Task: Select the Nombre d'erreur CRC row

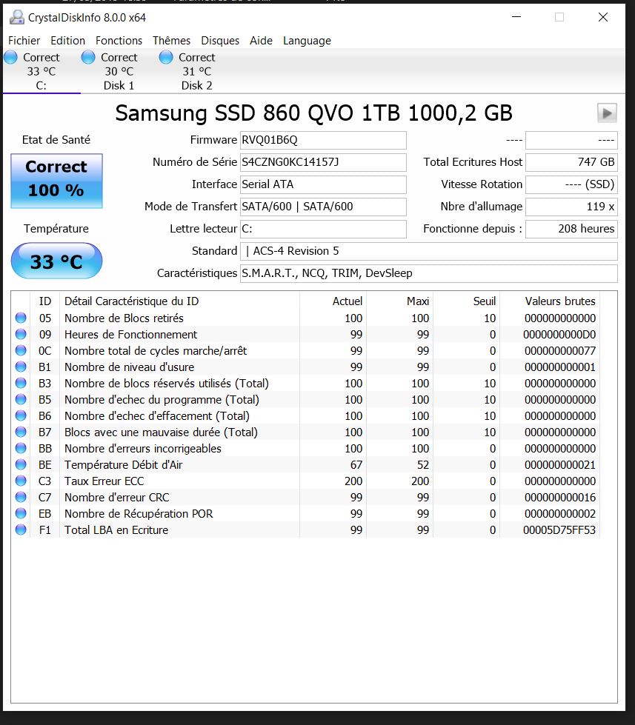Action: point(306,498)
